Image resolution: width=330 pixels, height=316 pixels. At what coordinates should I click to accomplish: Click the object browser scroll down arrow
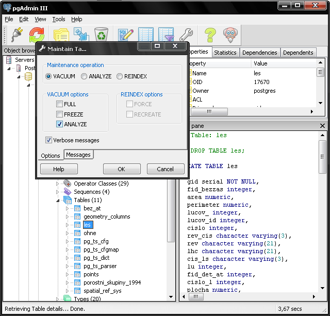point(171,297)
